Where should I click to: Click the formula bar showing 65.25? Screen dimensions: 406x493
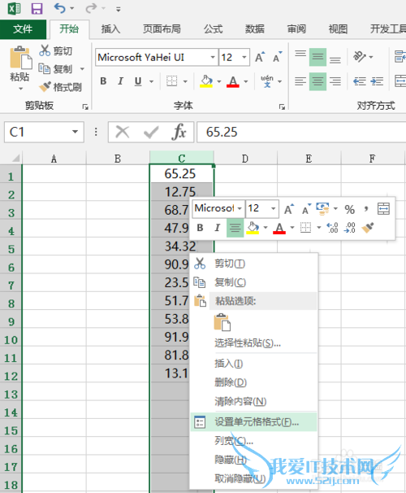[x=301, y=132]
